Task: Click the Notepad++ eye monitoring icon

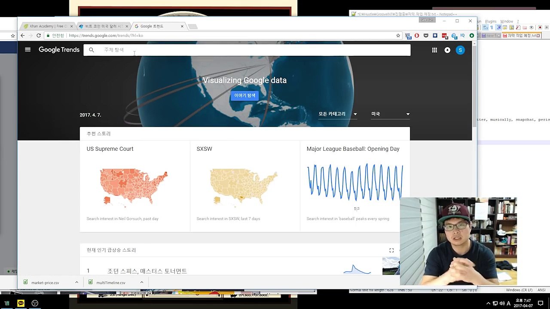Action: click(531, 27)
